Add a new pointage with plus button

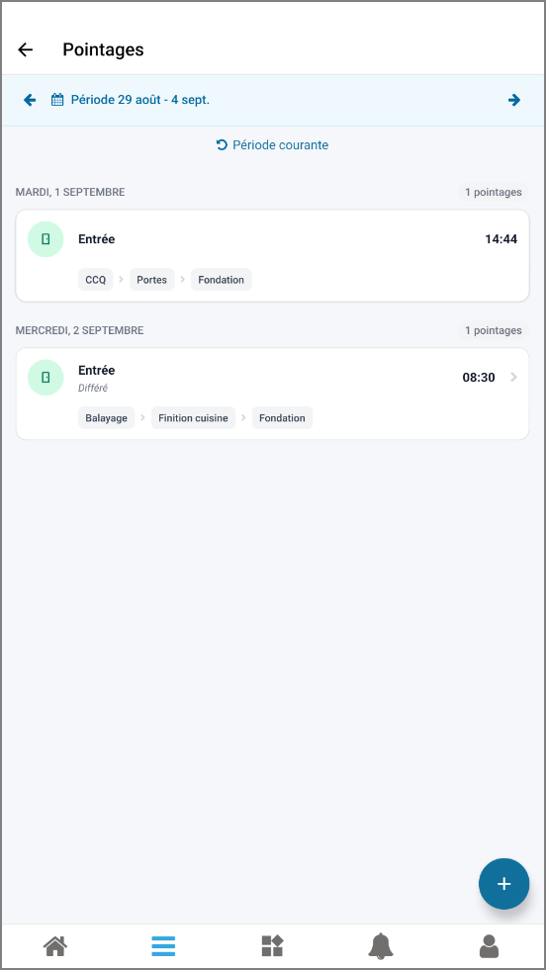tap(503, 883)
